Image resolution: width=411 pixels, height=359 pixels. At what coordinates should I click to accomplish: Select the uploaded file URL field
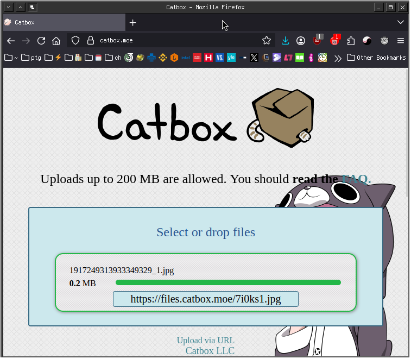point(206,299)
